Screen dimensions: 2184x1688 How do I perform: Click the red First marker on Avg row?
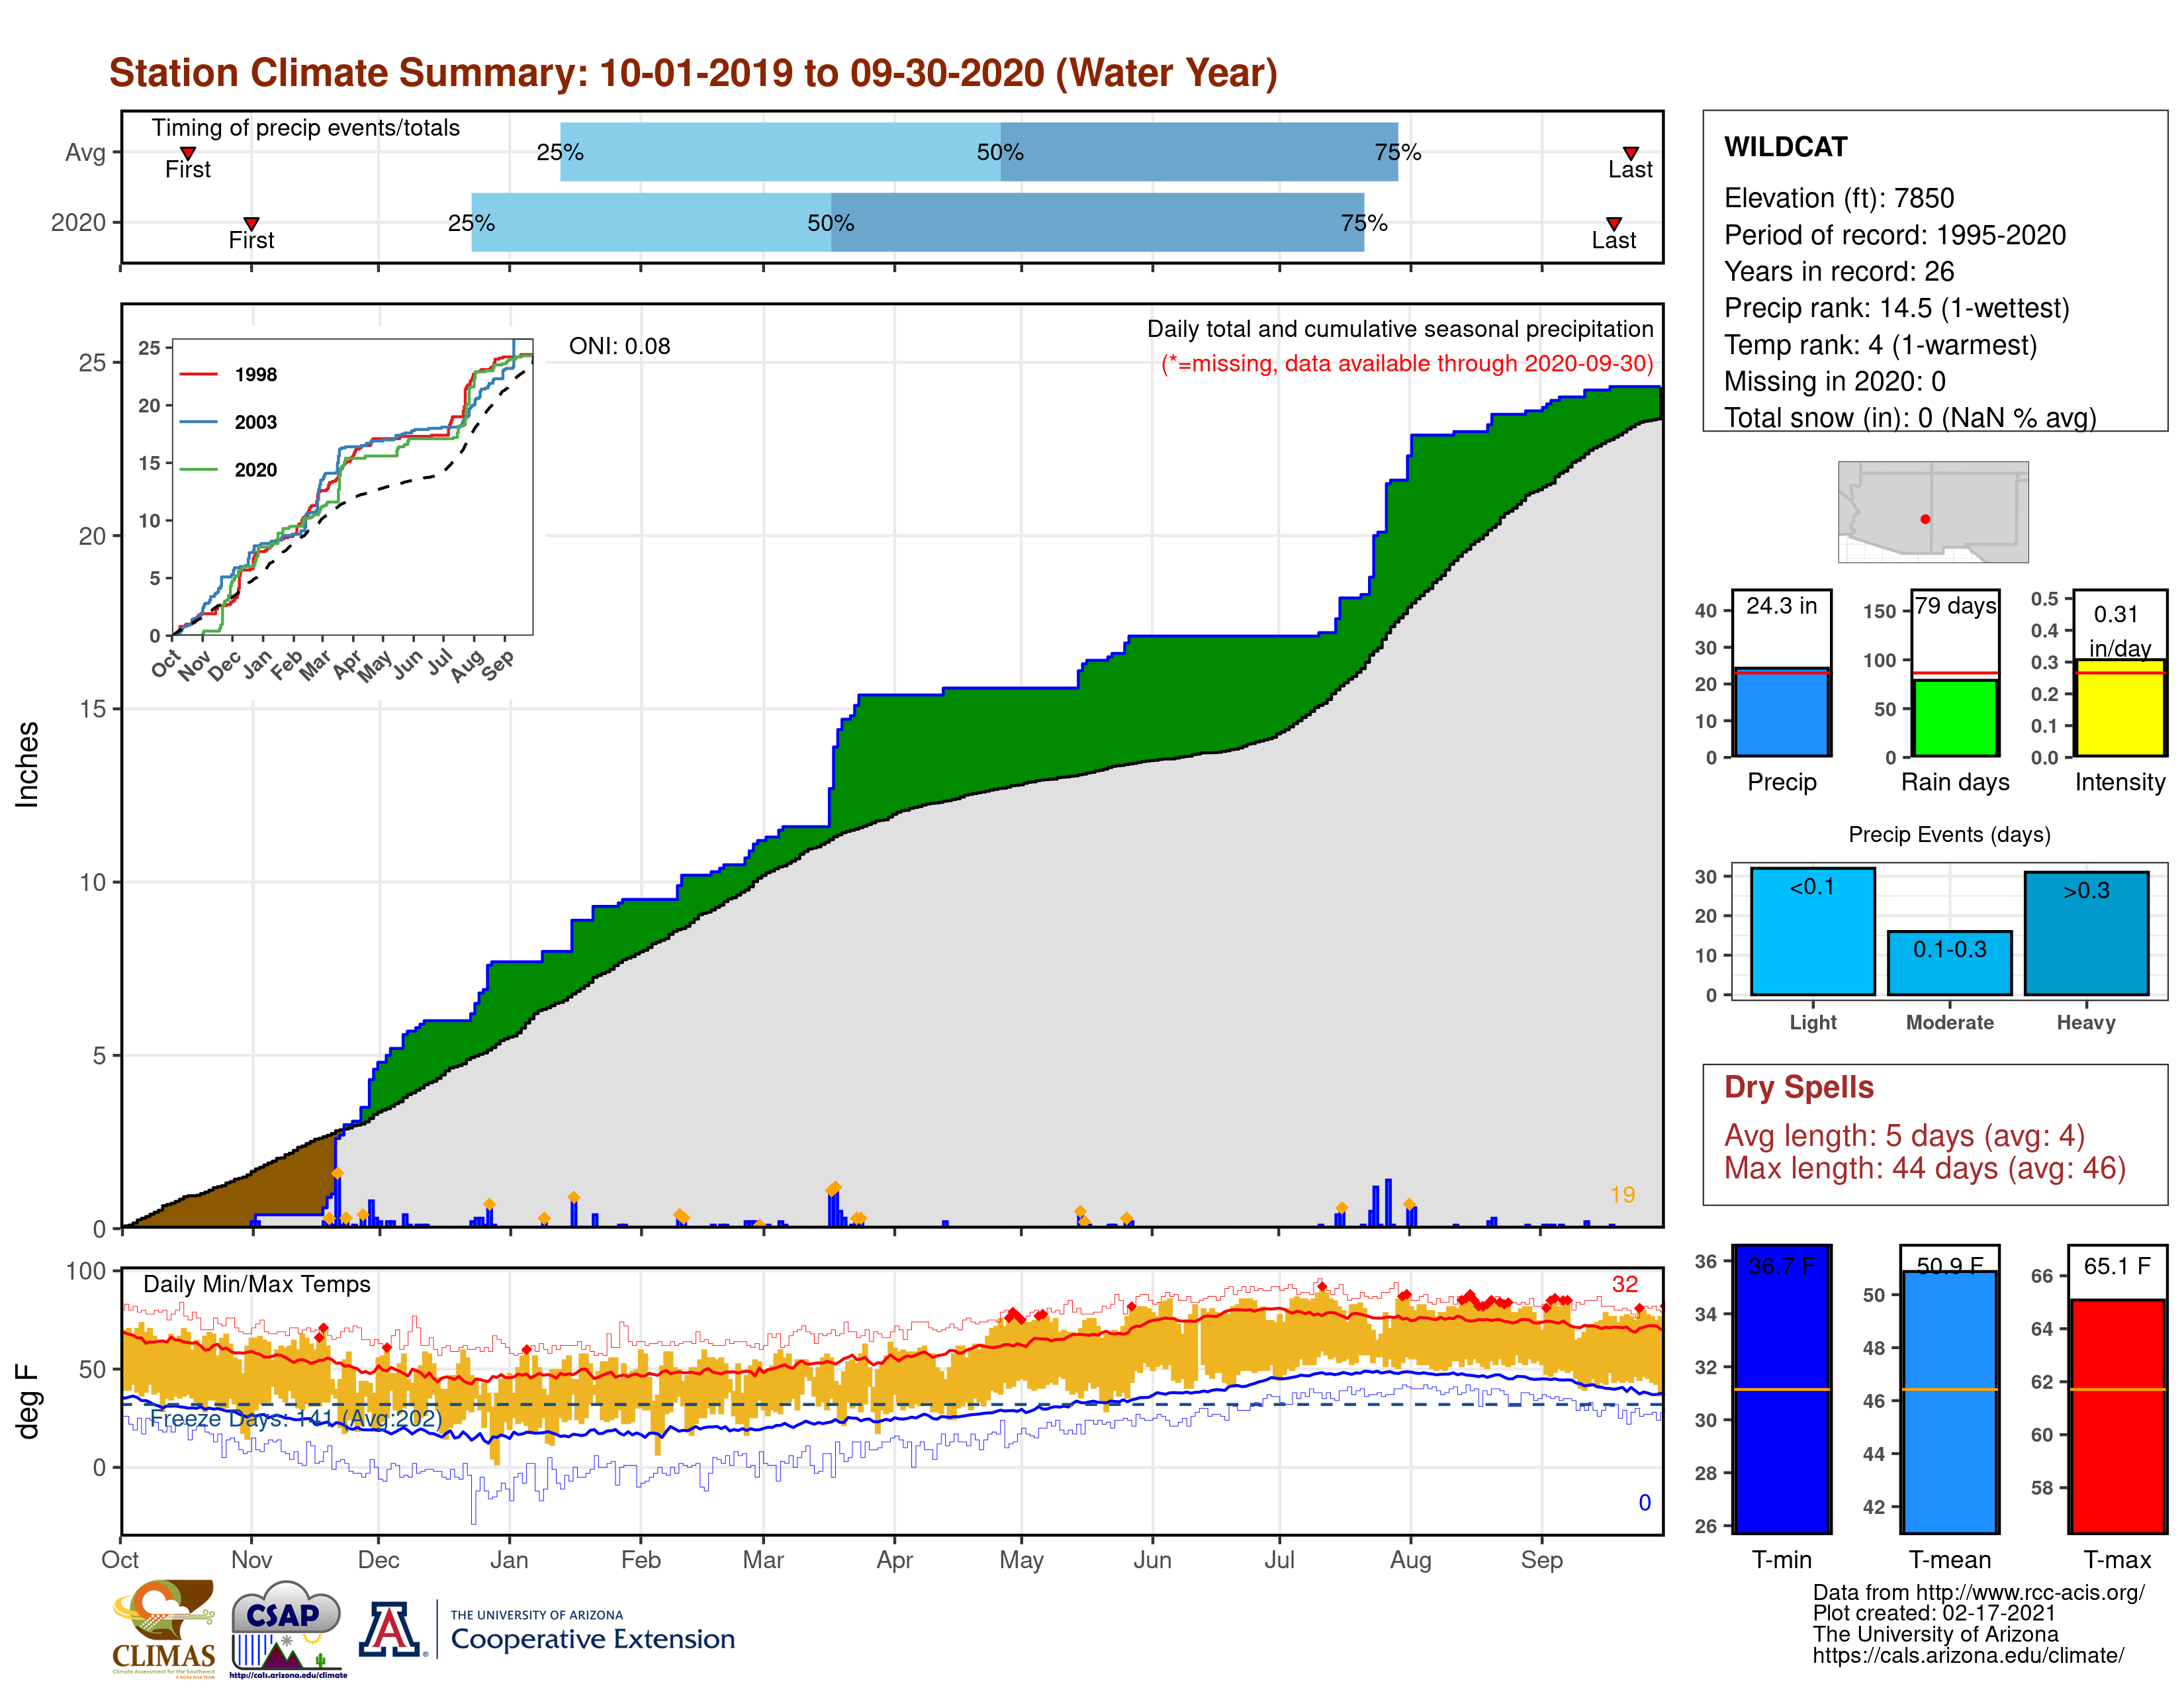pos(187,153)
